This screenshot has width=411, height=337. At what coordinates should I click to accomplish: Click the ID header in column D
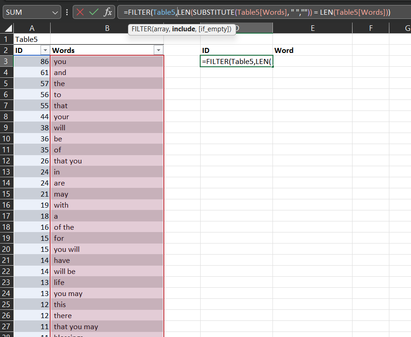tap(237, 50)
